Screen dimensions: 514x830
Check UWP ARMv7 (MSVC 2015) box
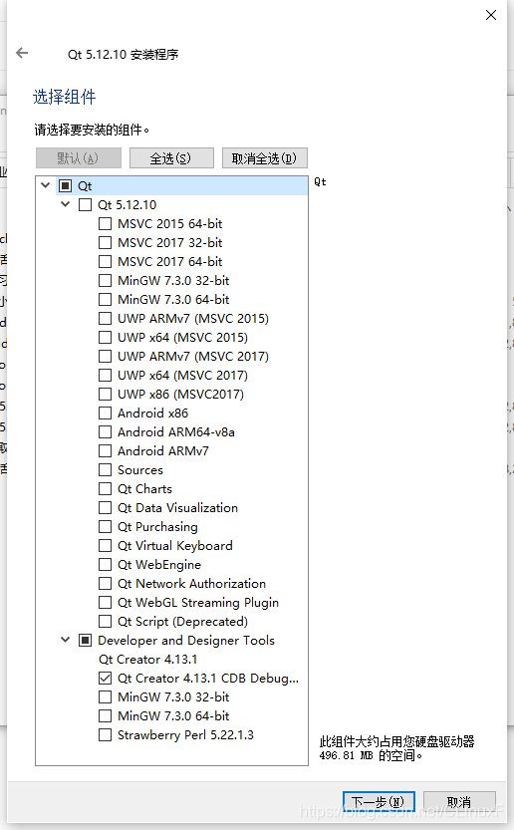click(106, 319)
